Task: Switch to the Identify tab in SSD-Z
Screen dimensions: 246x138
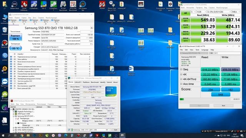Action: (x=103, y=82)
